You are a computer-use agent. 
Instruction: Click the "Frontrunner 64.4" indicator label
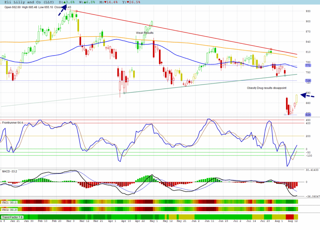click(12, 123)
